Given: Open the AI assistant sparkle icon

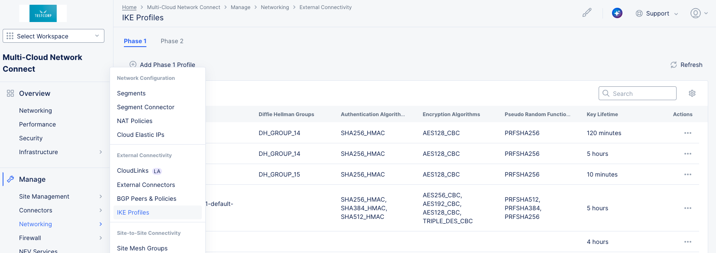Looking at the screenshot, I should [617, 13].
